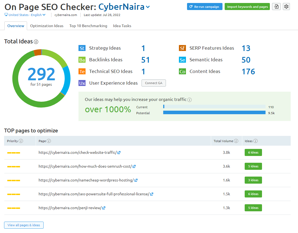This screenshot has height=233, width=298.
Task: Click the Strategy Ideas St icon
Action: click(x=82, y=48)
